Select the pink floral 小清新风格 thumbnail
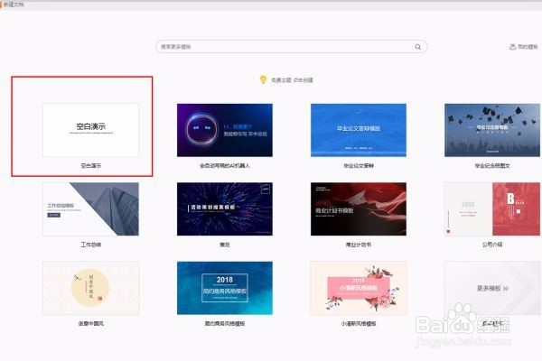The image size is (542, 361). coord(359,288)
